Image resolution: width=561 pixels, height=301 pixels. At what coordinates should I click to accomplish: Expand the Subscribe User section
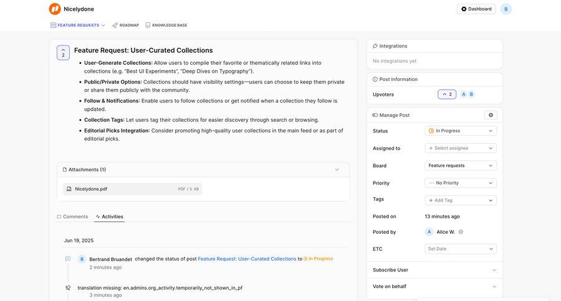pos(434,270)
